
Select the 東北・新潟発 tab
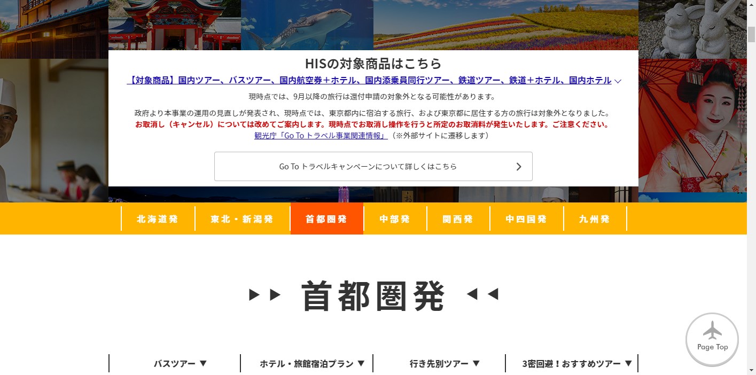click(x=242, y=219)
